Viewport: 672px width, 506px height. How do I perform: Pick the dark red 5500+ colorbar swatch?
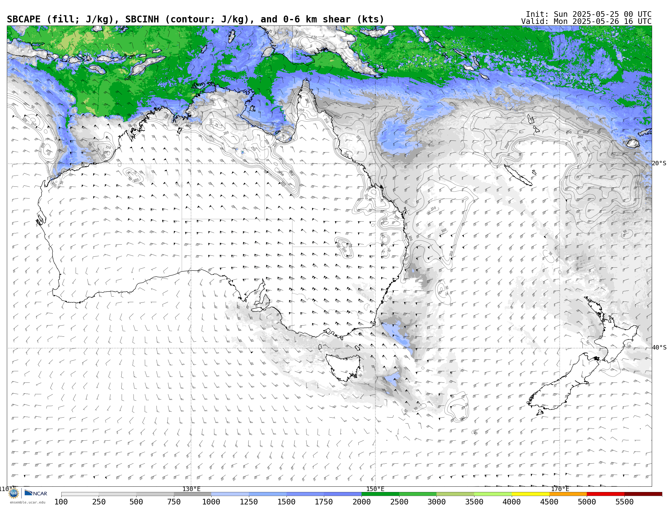pyautogui.click(x=643, y=494)
